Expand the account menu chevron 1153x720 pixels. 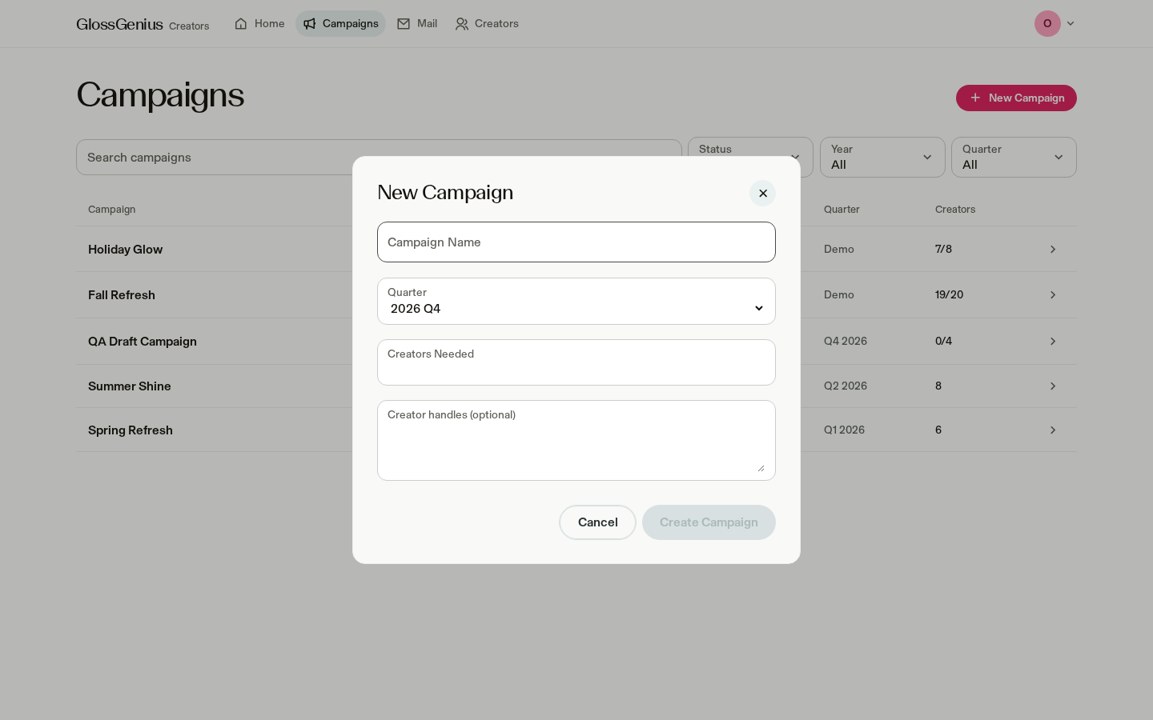(x=1071, y=24)
